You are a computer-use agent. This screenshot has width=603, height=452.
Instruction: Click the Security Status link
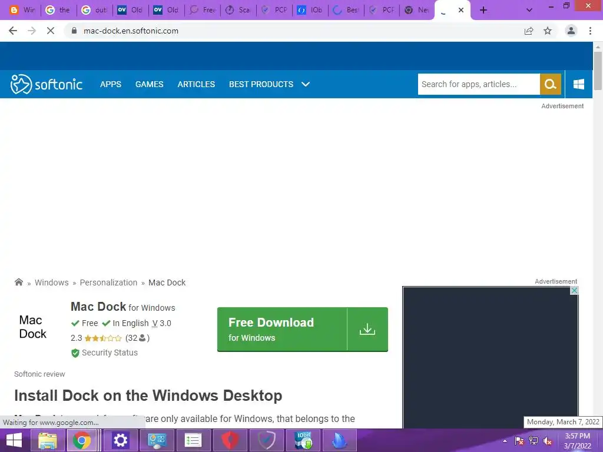coord(110,353)
